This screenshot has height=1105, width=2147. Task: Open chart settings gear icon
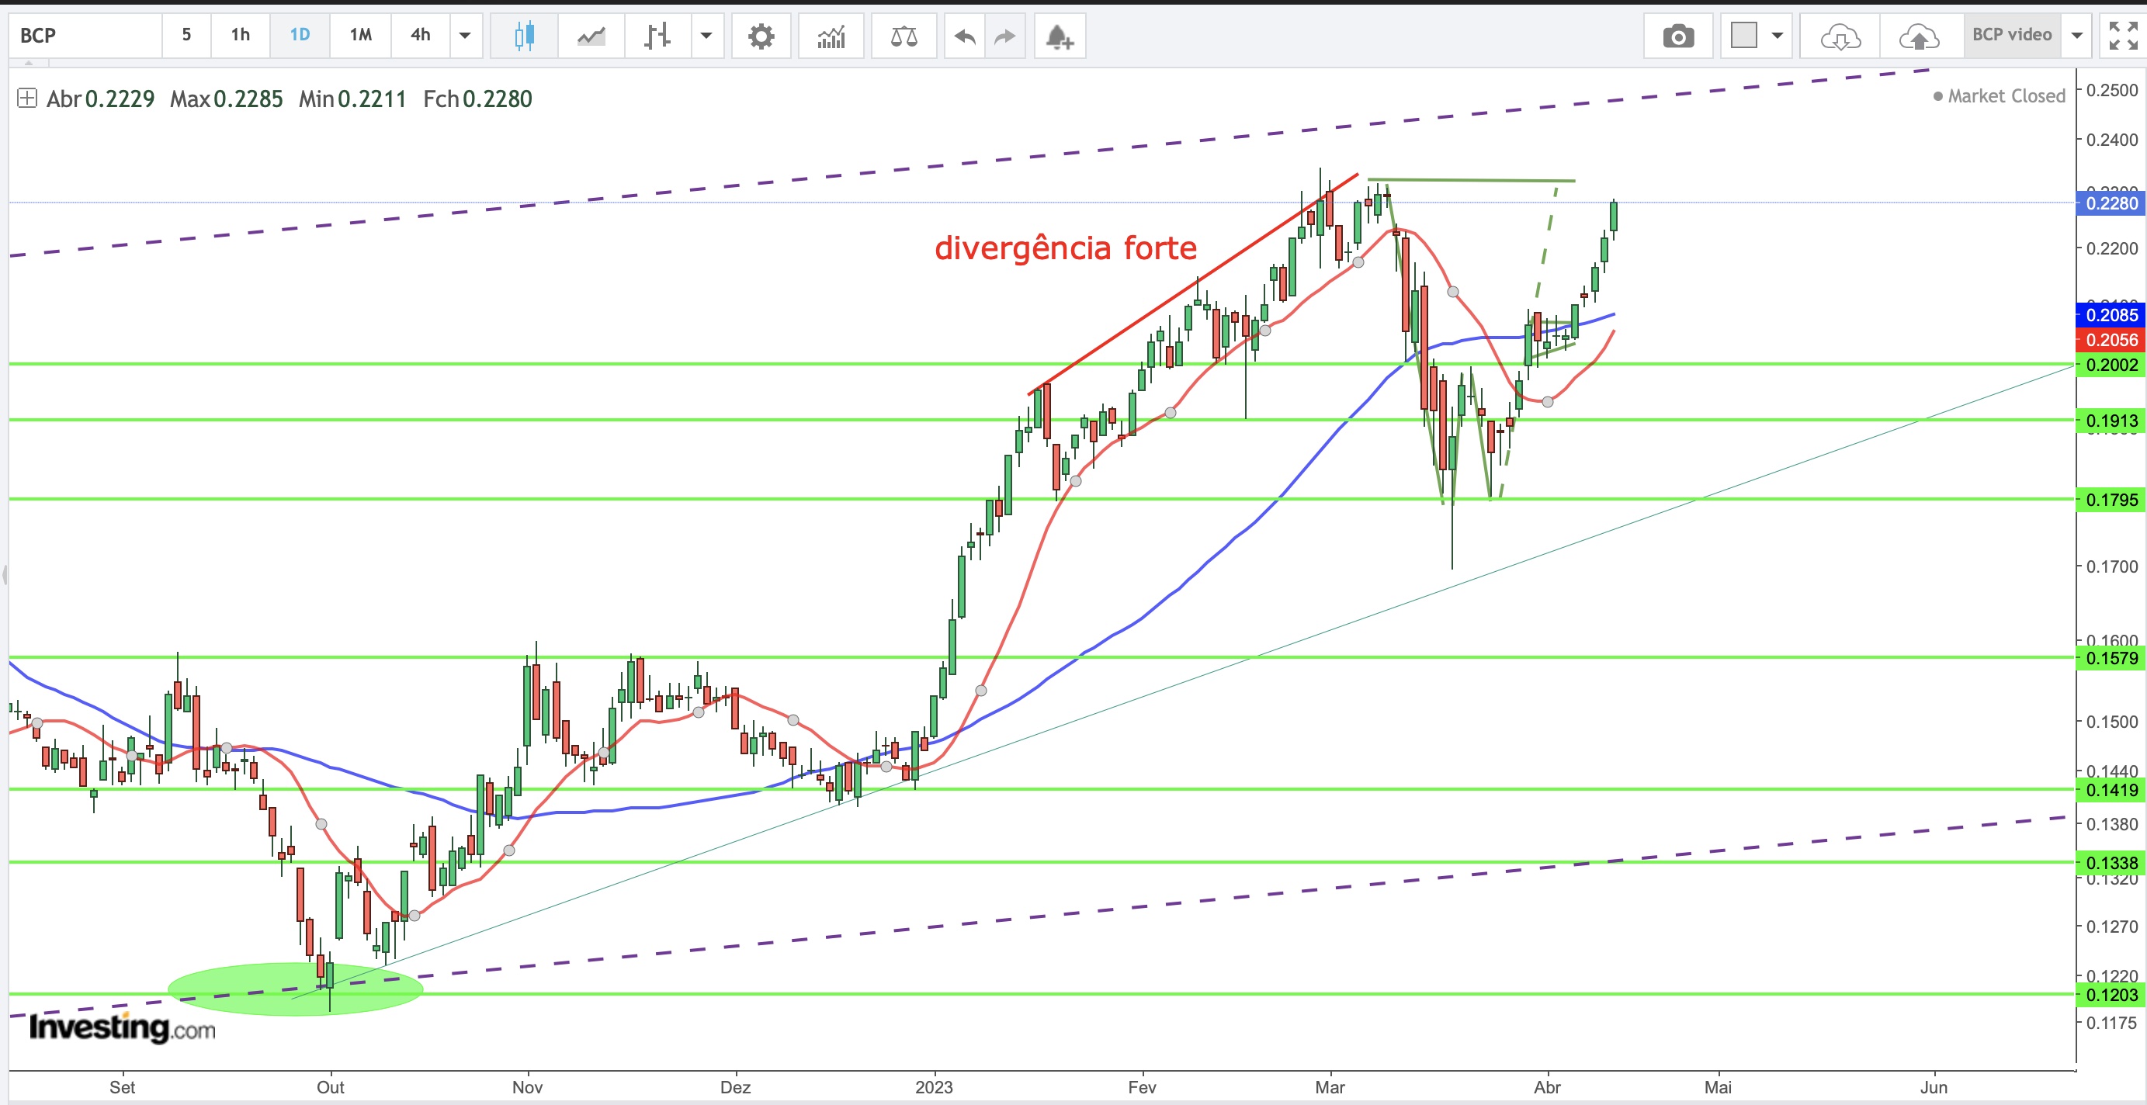(760, 36)
